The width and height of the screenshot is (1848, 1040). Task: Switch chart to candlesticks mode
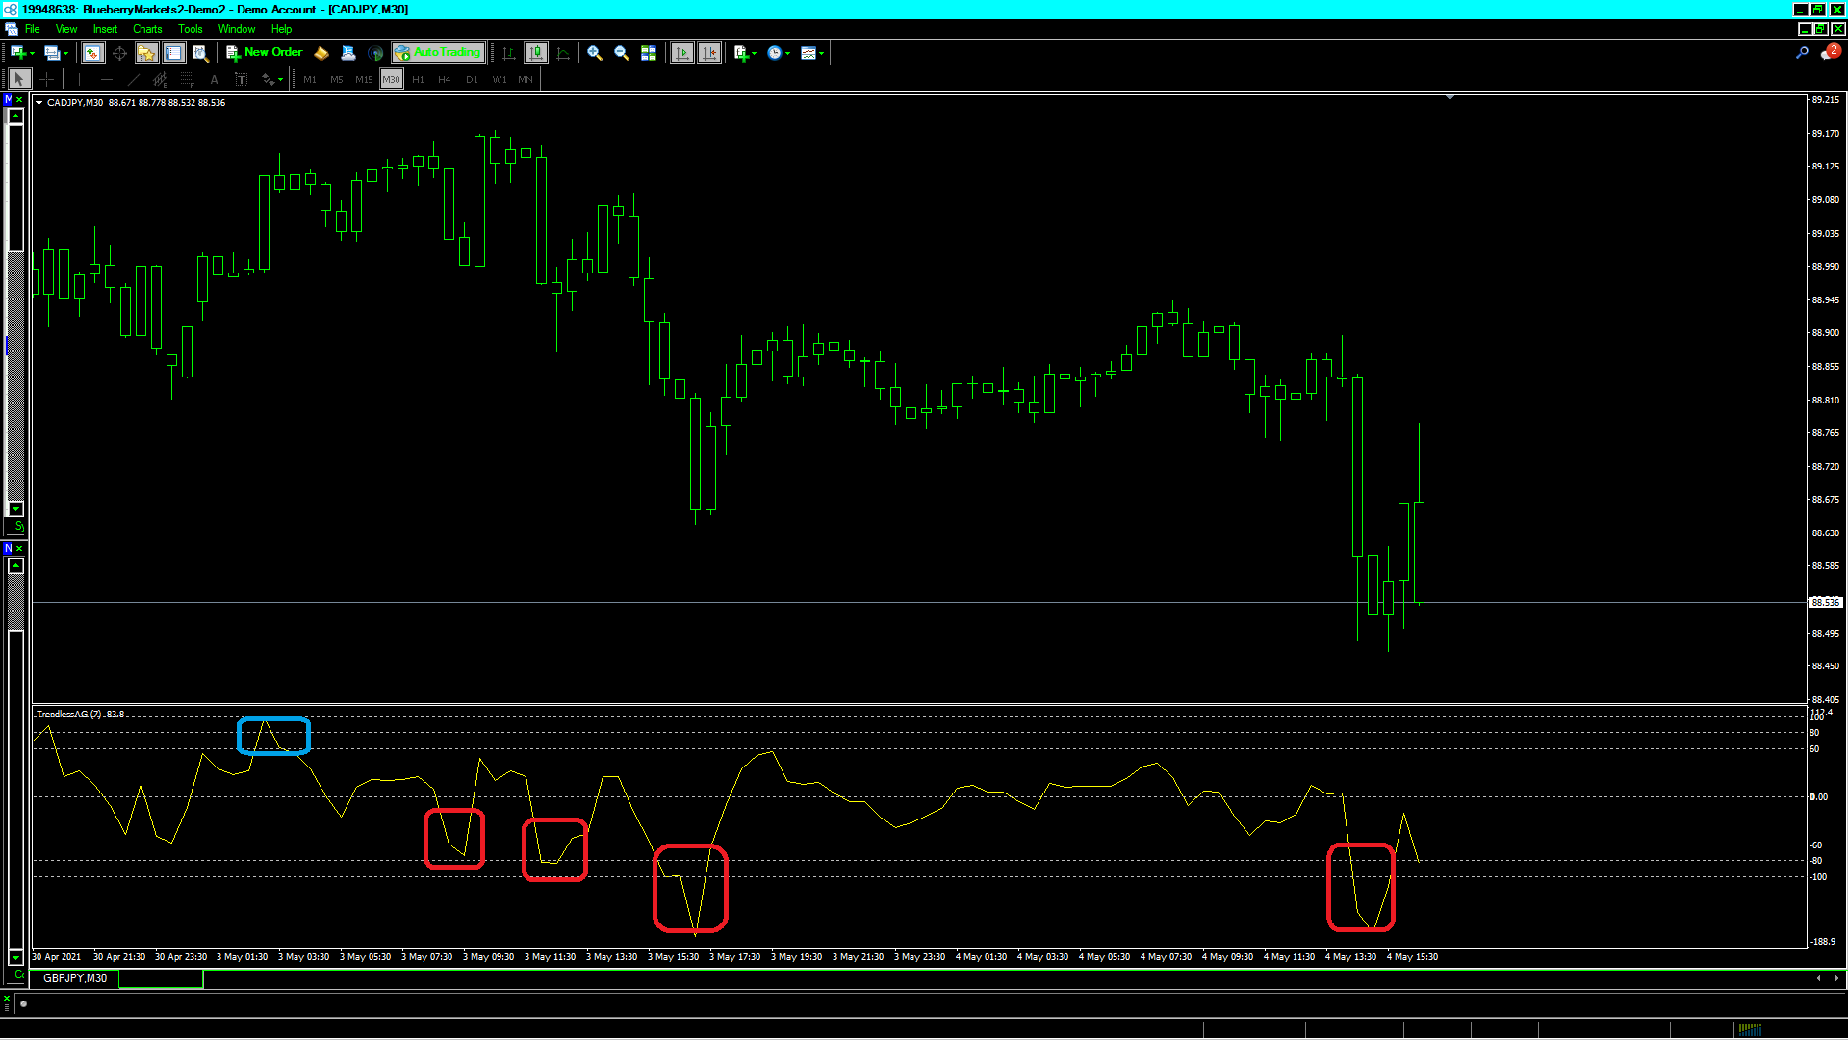[536, 53]
